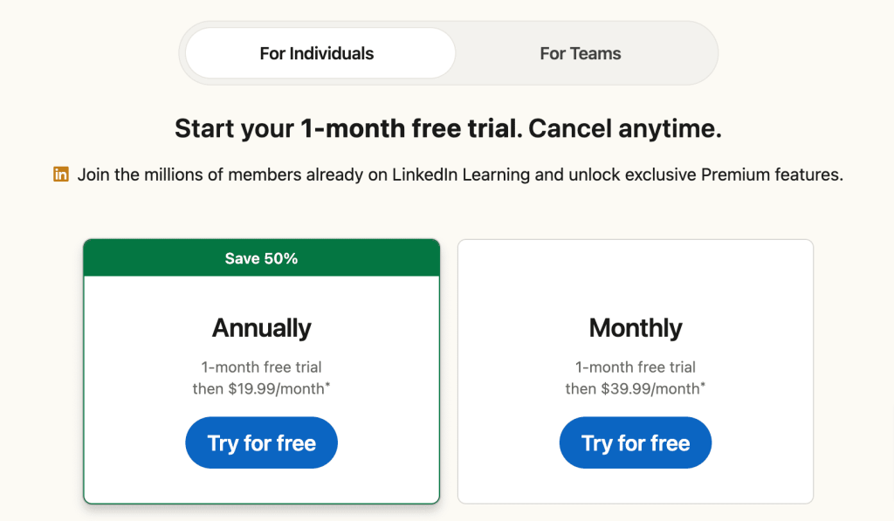Viewport: 894px width, 521px height.
Task: Click "Premium features" in the subtitle text
Action: [x=772, y=175]
